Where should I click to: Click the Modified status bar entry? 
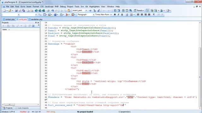click(x=23, y=112)
